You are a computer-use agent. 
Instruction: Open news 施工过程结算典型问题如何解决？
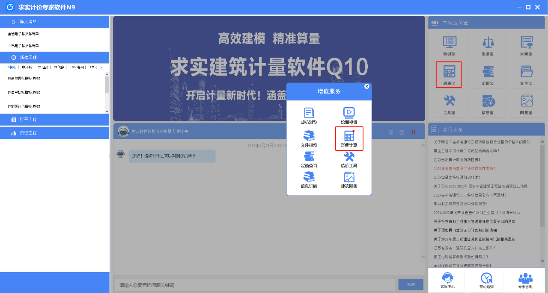tap(461, 257)
